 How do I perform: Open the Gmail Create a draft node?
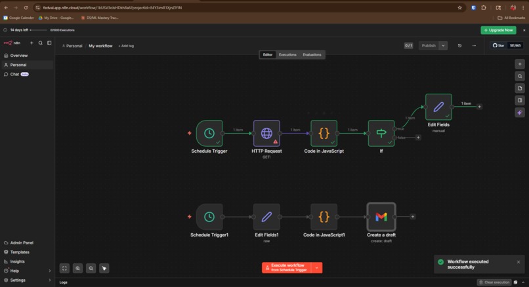381,217
